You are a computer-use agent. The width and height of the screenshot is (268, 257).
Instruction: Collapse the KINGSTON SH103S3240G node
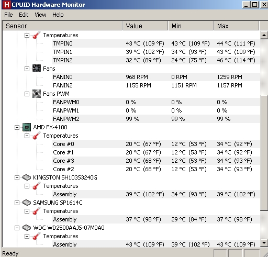point(17,177)
